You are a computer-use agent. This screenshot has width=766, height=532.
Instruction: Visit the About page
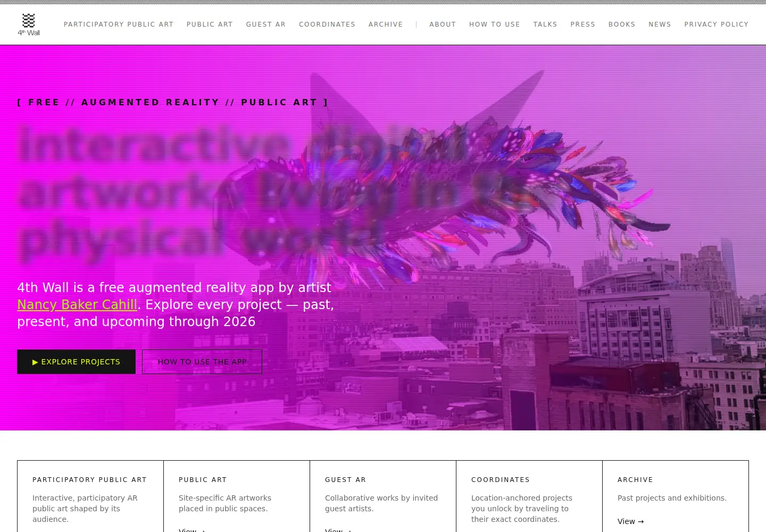[x=443, y=24]
